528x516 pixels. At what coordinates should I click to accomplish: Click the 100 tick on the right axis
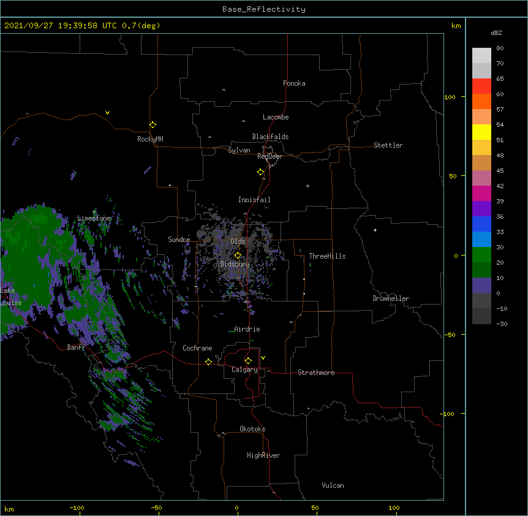pyautogui.click(x=450, y=97)
